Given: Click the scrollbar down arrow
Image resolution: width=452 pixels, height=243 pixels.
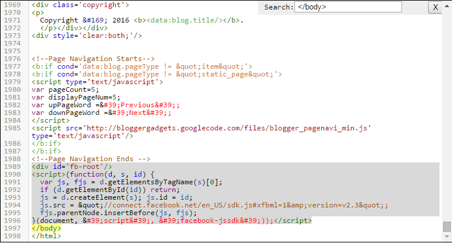Looking at the screenshot, I should click(447, 236).
